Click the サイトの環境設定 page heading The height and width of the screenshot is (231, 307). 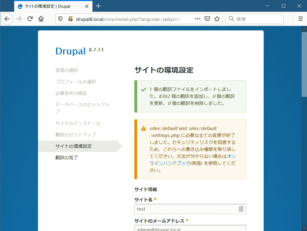(164, 70)
